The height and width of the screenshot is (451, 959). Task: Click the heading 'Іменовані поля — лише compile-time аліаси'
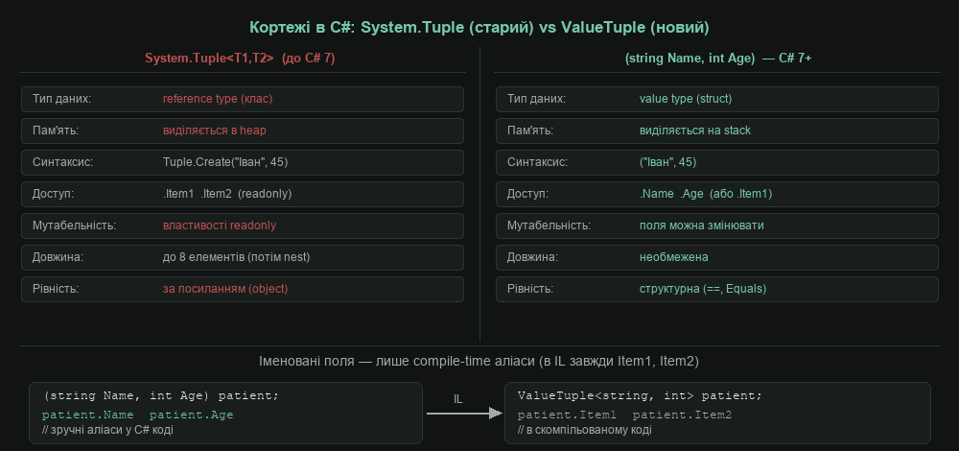[479, 362]
